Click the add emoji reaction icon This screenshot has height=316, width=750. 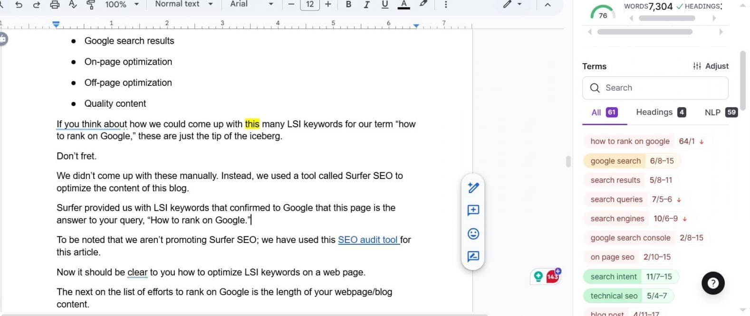[x=473, y=233]
